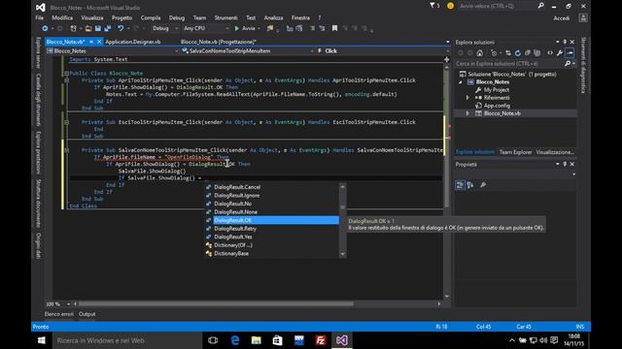Image resolution: width=622 pixels, height=349 pixels.
Task: Open the Output tab
Action: (86, 314)
